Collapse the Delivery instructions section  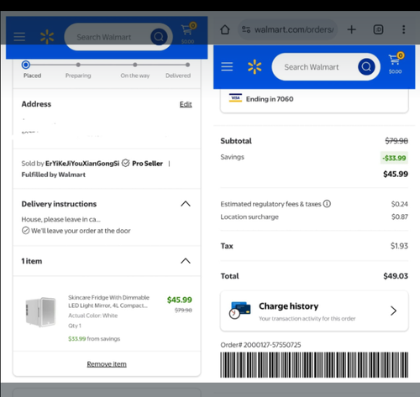tap(186, 204)
